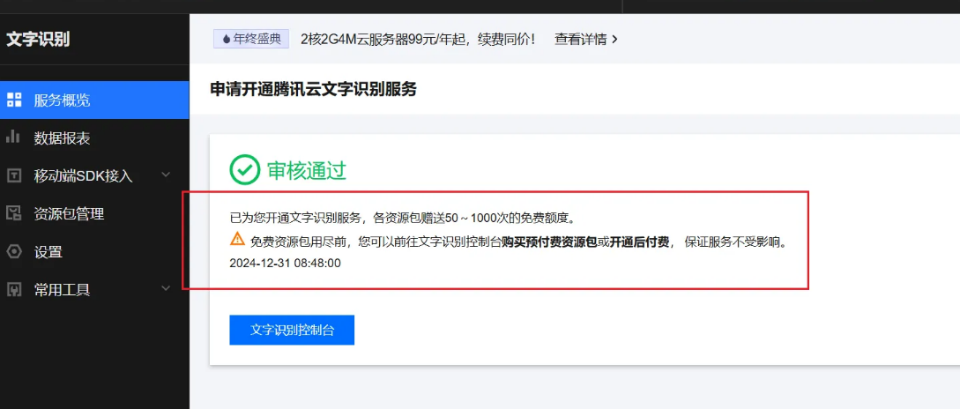Open 服务概览 in the sidebar
The height and width of the screenshot is (409, 960).
coord(94,100)
